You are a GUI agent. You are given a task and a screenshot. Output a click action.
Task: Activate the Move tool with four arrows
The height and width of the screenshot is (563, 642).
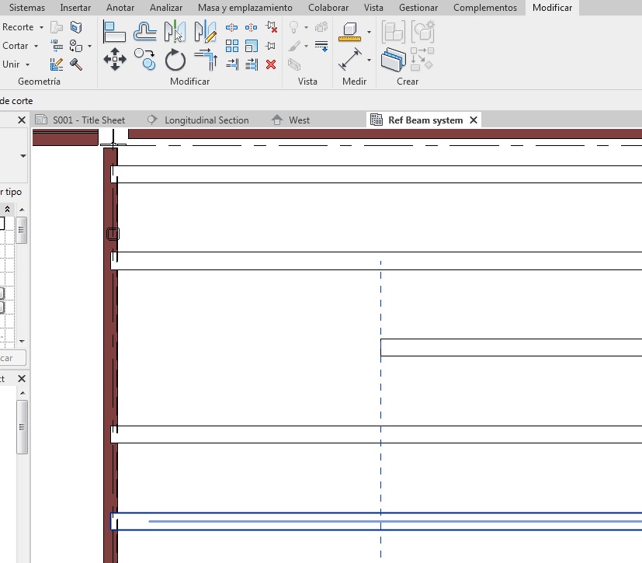click(x=115, y=60)
